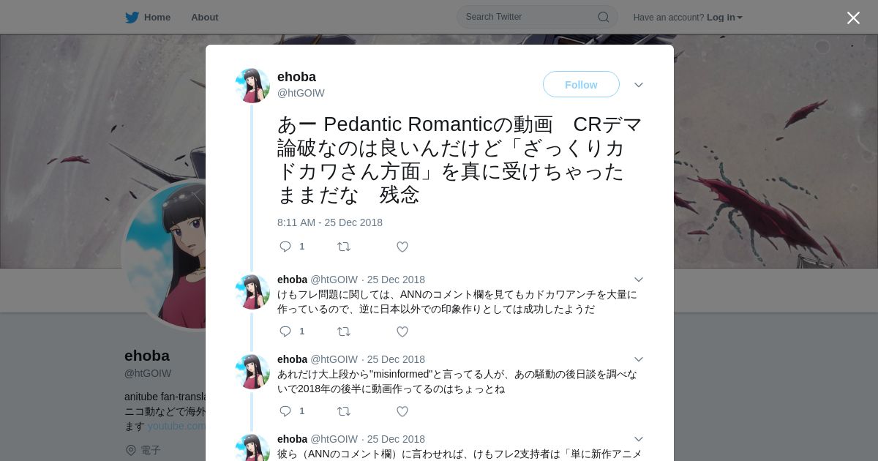Image resolution: width=878 pixels, height=461 pixels.
Task: Retweet the main tweet from ehoba
Action: tap(344, 247)
